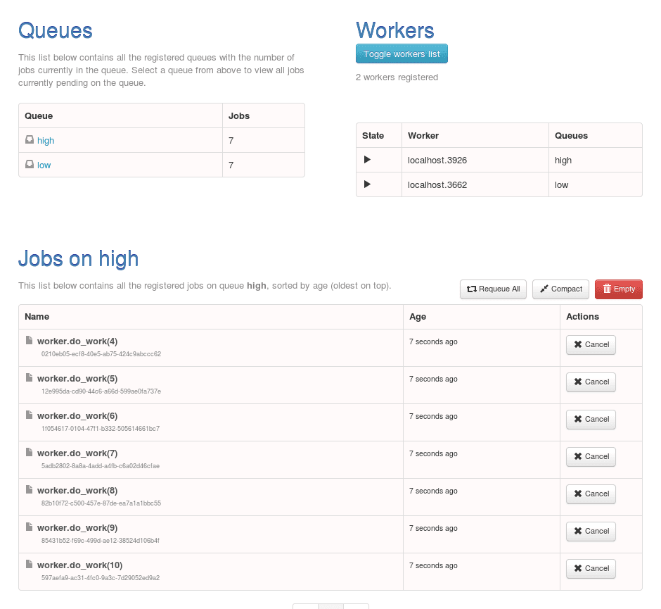Screen dimensions: 661x609
Task: Click the Actions column header
Action: [x=582, y=317]
